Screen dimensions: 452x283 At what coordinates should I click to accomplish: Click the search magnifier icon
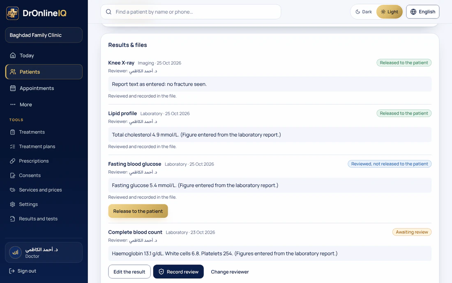coord(108,12)
